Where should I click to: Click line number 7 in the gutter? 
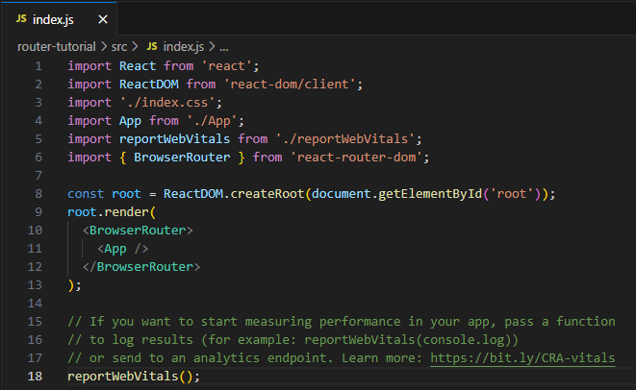[38, 176]
